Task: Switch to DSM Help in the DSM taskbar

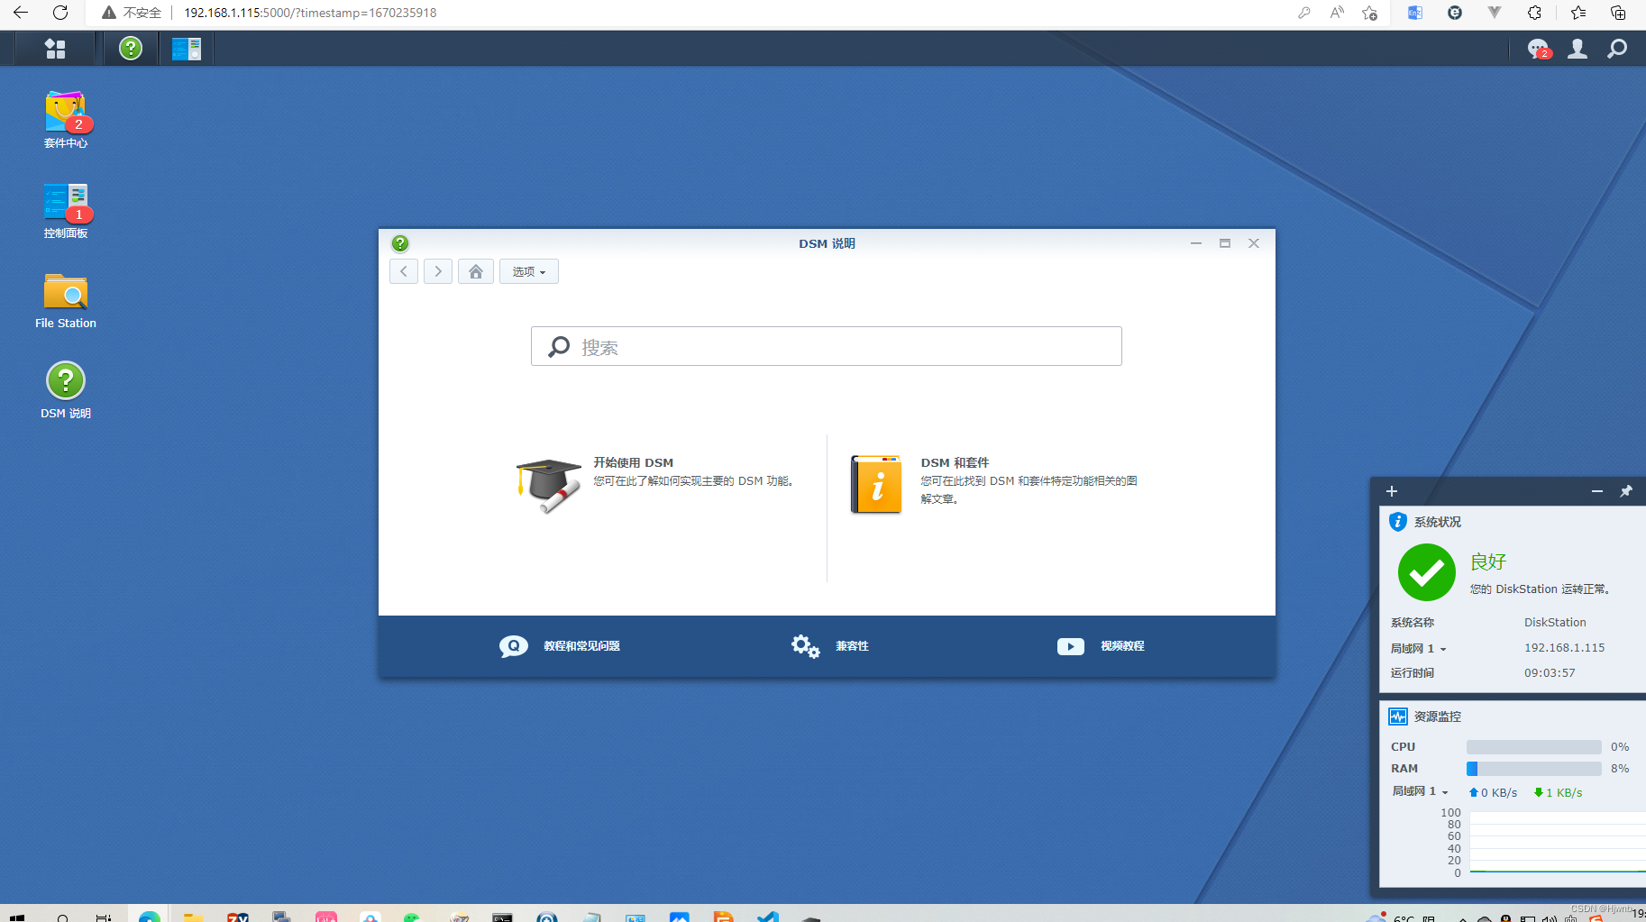Action: point(131,49)
